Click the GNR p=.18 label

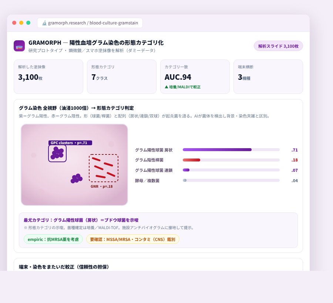[101, 186]
